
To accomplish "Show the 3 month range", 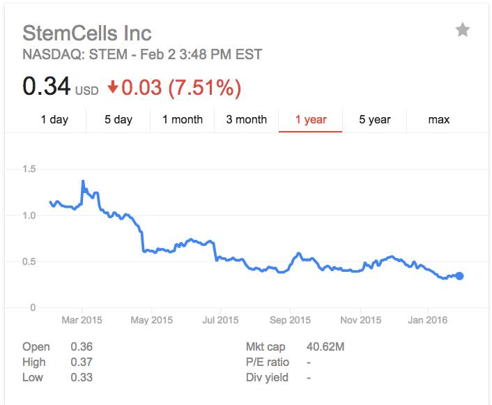I will click(246, 119).
